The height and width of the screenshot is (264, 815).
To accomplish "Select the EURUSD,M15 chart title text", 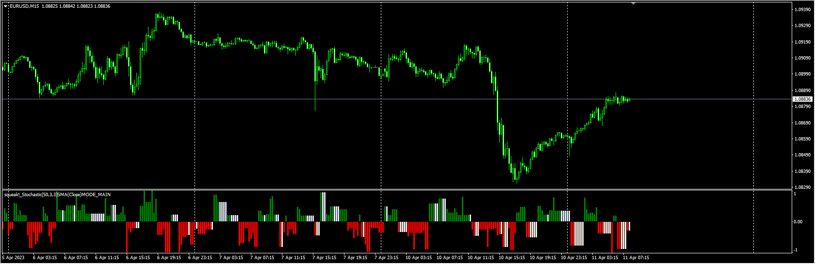I will [25, 6].
